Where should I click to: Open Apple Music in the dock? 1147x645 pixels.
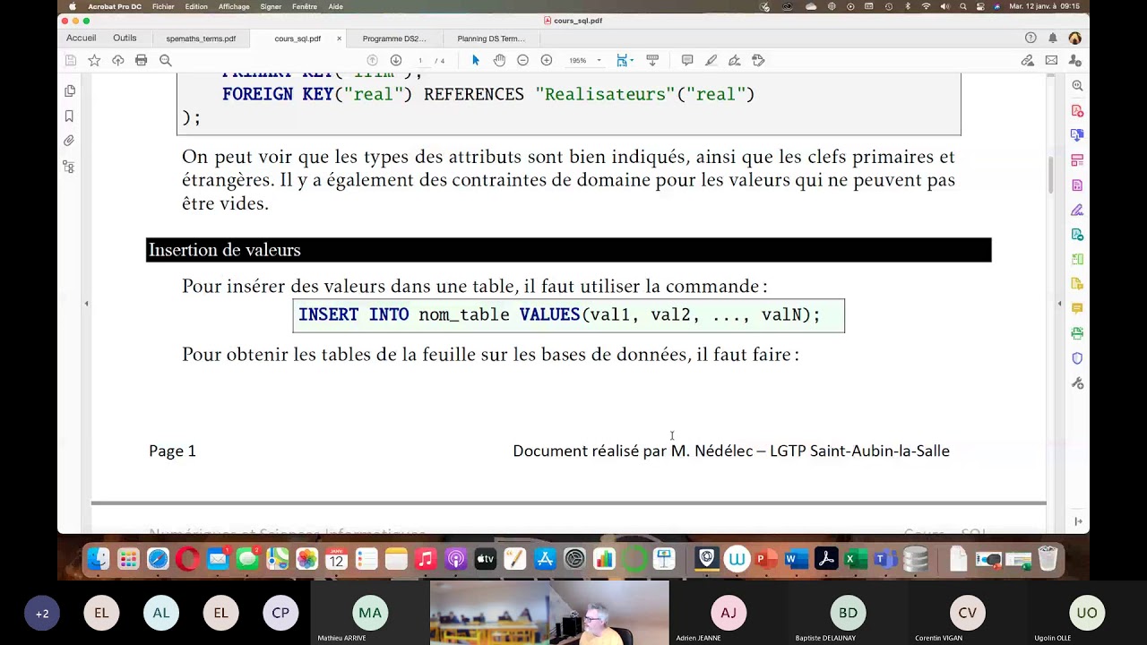click(x=426, y=560)
